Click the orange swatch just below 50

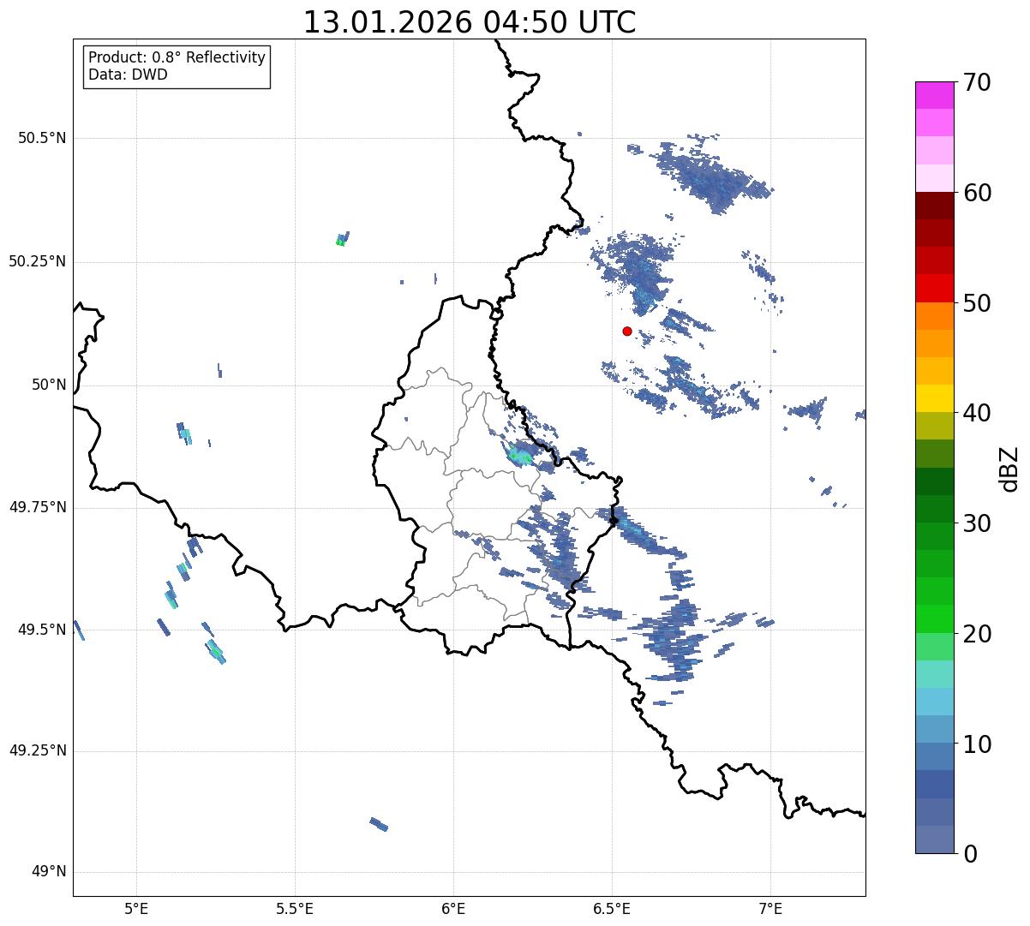point(934,316)
